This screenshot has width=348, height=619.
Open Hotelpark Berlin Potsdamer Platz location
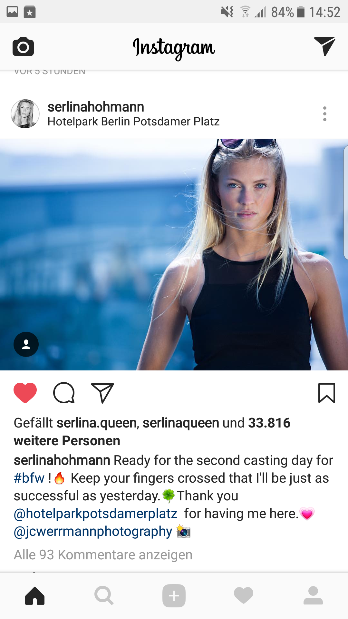133,122
